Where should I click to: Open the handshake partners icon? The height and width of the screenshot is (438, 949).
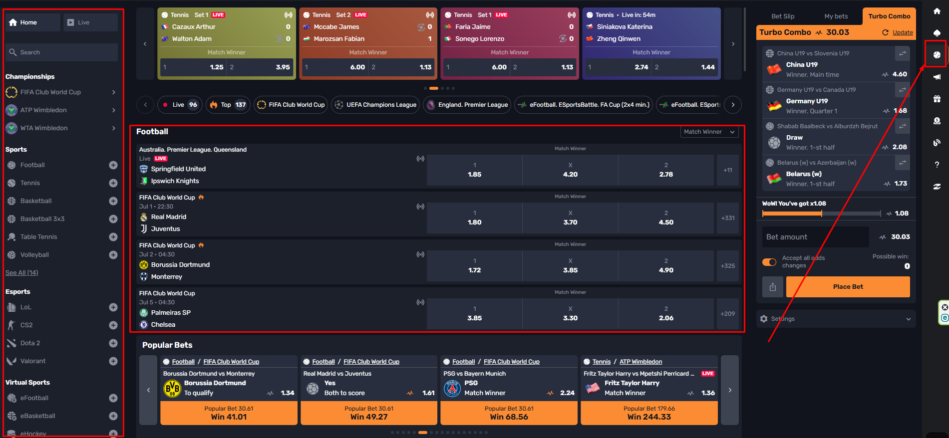pyautogui.click(x=937, y=187)
